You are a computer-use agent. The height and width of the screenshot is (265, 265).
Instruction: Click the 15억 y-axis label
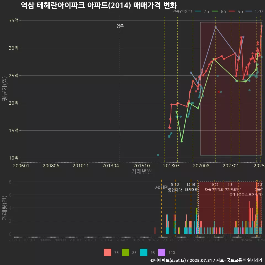click(14, 131)
